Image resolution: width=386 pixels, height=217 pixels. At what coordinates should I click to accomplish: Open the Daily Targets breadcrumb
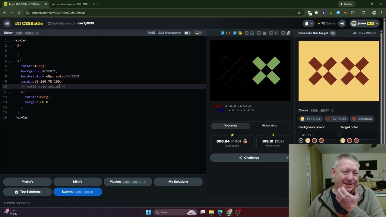[59, 24]
